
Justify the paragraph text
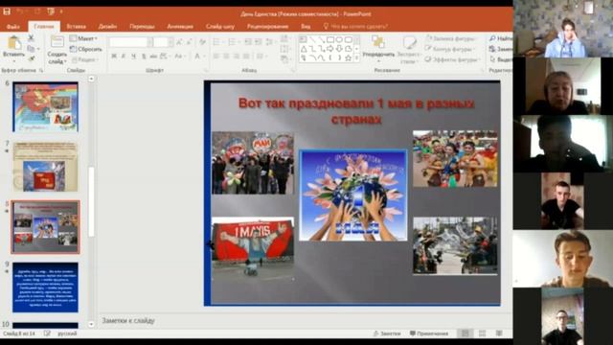pyautogui.click(x=246, y=57)
